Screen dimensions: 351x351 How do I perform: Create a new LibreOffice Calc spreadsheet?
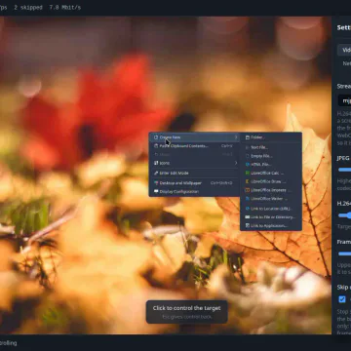tap(271, 173)
